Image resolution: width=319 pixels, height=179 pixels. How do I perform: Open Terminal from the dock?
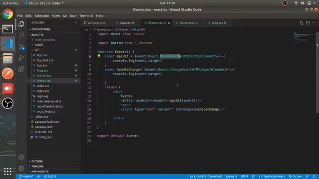coord(8,29)
